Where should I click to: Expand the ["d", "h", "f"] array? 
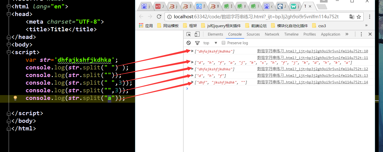pyautogui.click(x=192, y=75)
